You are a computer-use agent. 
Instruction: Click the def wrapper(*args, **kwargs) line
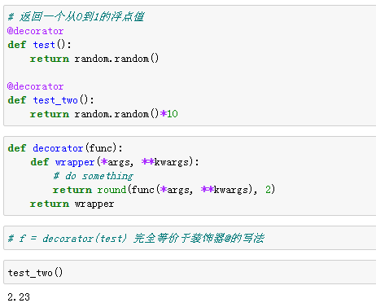115,162
